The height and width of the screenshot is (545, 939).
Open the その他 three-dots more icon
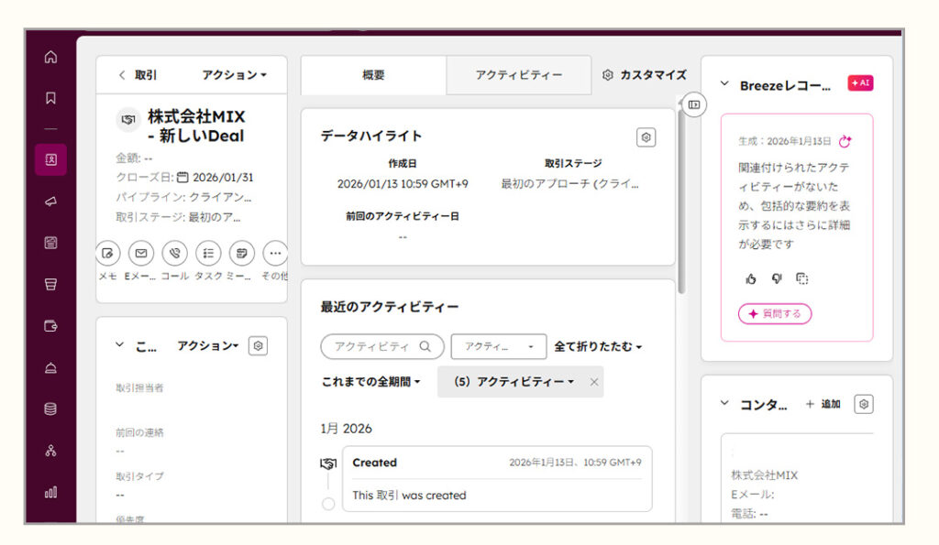[274, 253]
